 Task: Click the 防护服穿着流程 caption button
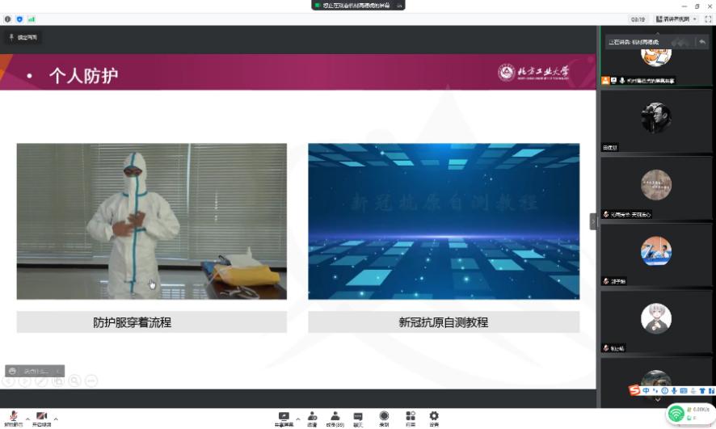[152, 322]
